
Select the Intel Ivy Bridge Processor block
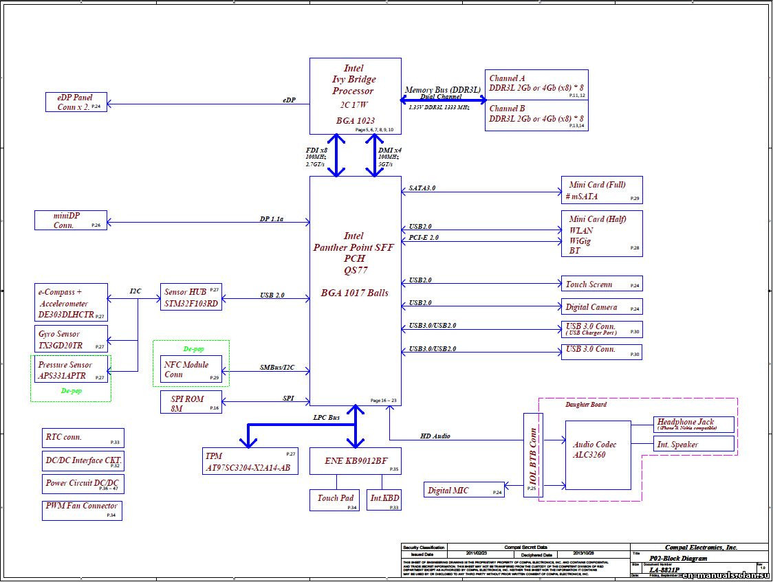click(355, 95)
